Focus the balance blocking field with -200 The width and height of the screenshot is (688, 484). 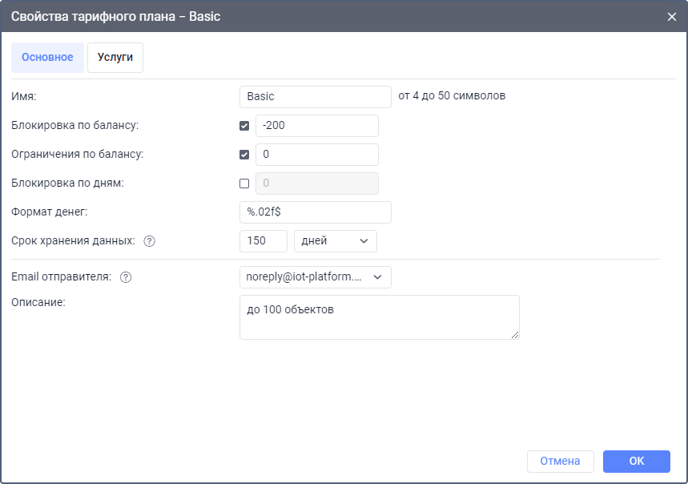[316, 126]
